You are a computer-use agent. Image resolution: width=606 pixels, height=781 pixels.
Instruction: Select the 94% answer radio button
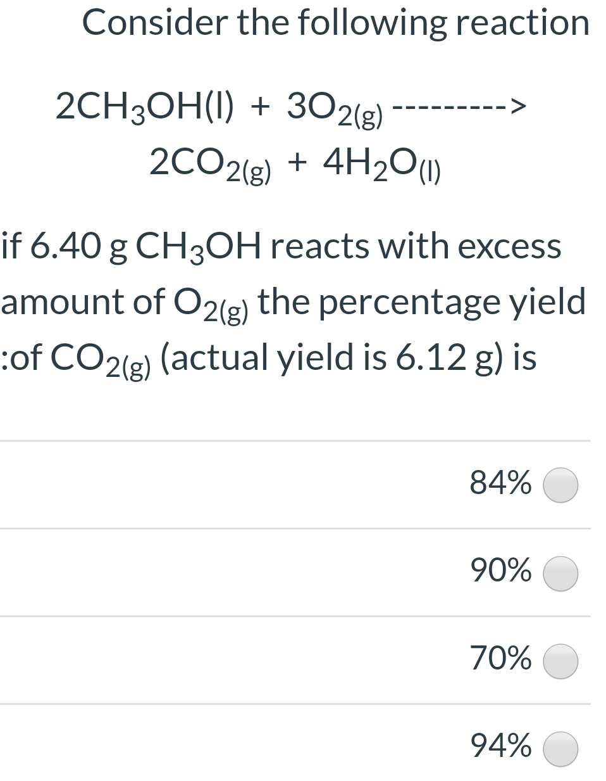pos(560,748)
